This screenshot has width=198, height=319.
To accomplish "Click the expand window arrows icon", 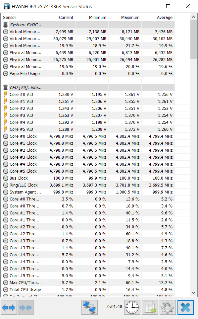I will [x=9, y=307].
